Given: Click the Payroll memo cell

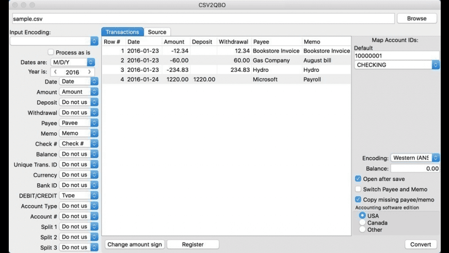Looking at the screenshot, I should tap(327, 80).
